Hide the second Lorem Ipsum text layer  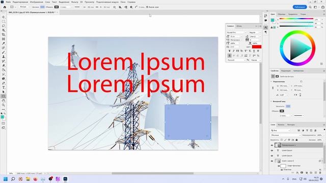click(272, 156)
